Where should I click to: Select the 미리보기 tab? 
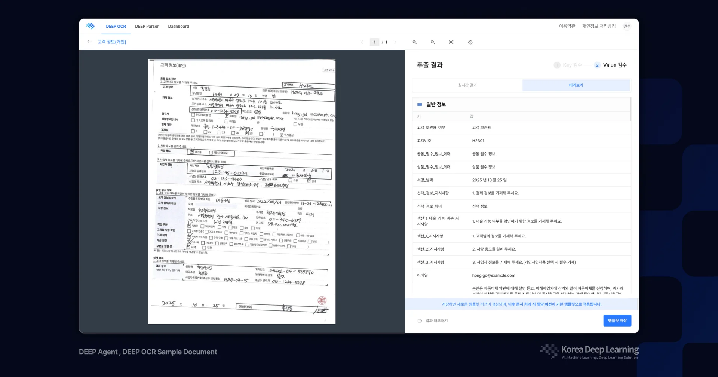[x=576, y=85]
